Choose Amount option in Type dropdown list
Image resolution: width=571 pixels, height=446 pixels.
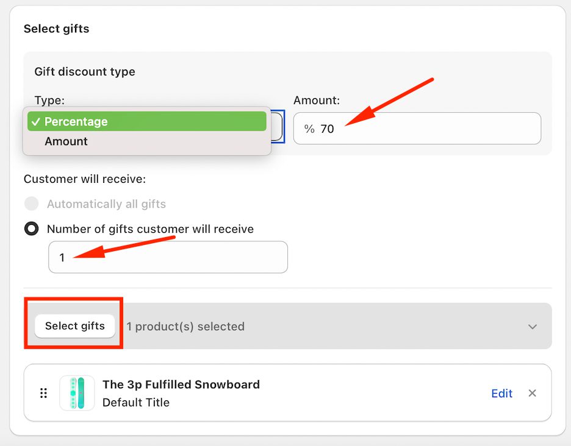[x=66, y=141]
